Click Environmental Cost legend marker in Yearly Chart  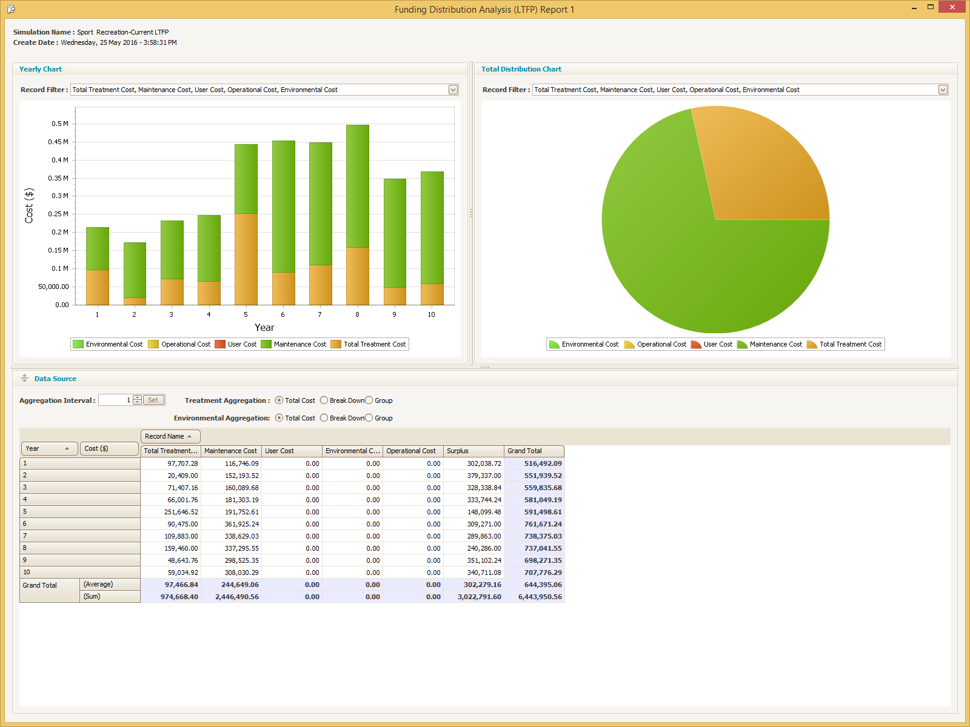78,344
